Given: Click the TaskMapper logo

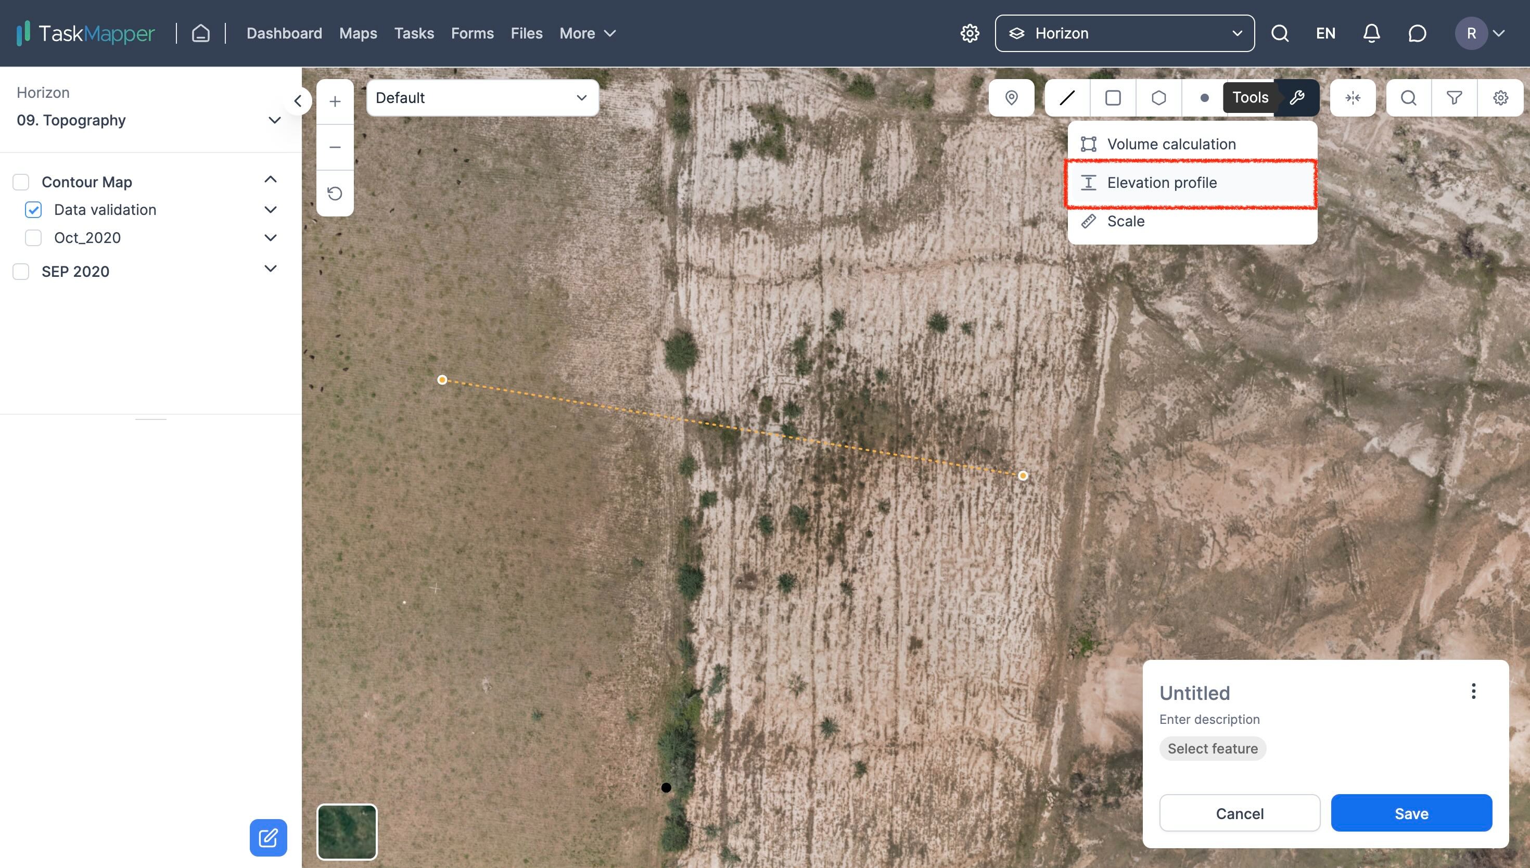Looking at the screenshot, I should [85, 33].
